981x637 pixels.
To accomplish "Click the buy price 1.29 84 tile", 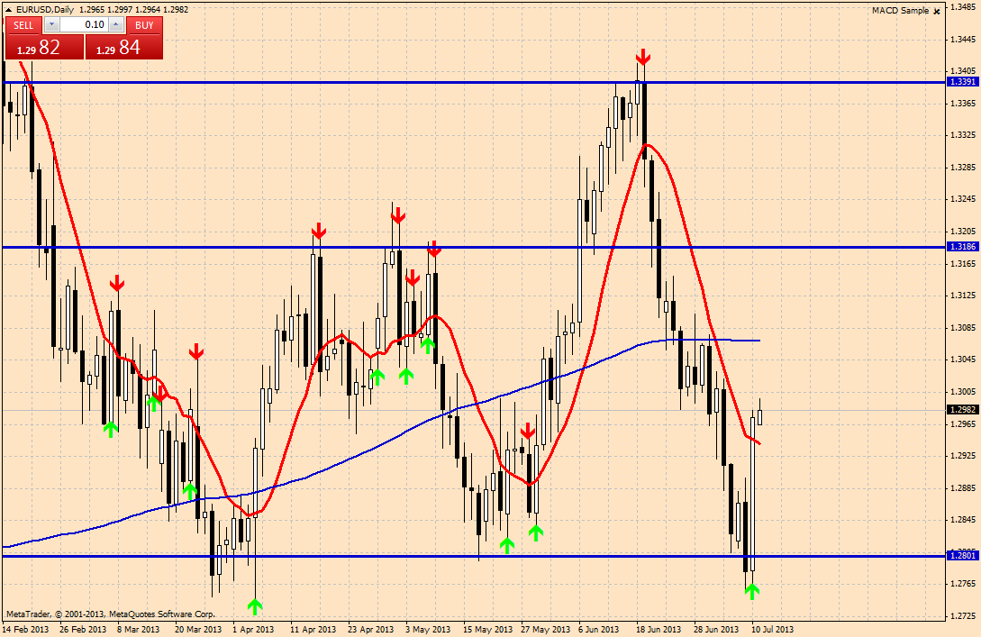I will click(x=124, y=47).
